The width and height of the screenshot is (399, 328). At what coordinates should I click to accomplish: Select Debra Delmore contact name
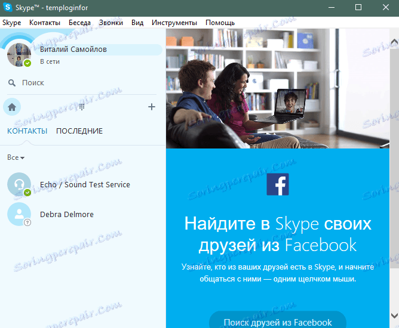67,215
